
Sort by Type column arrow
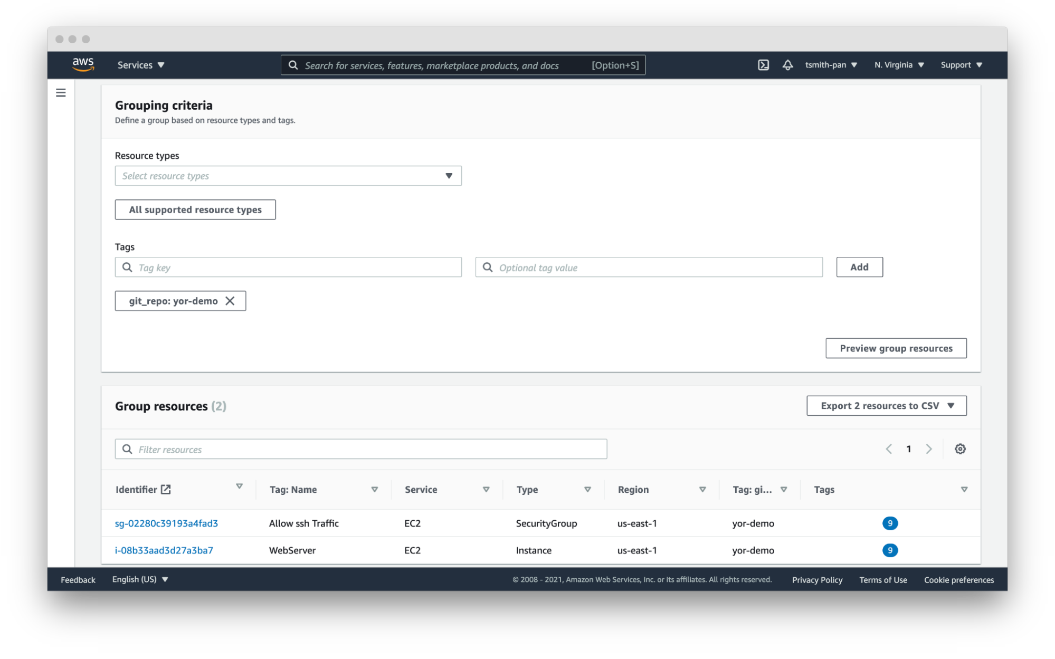pos(587,490)
